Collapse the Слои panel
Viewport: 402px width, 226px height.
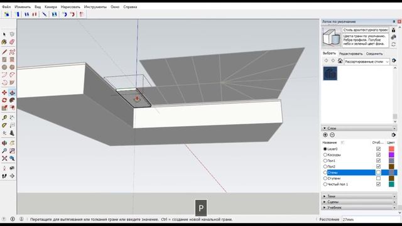(x=359, y=128)
